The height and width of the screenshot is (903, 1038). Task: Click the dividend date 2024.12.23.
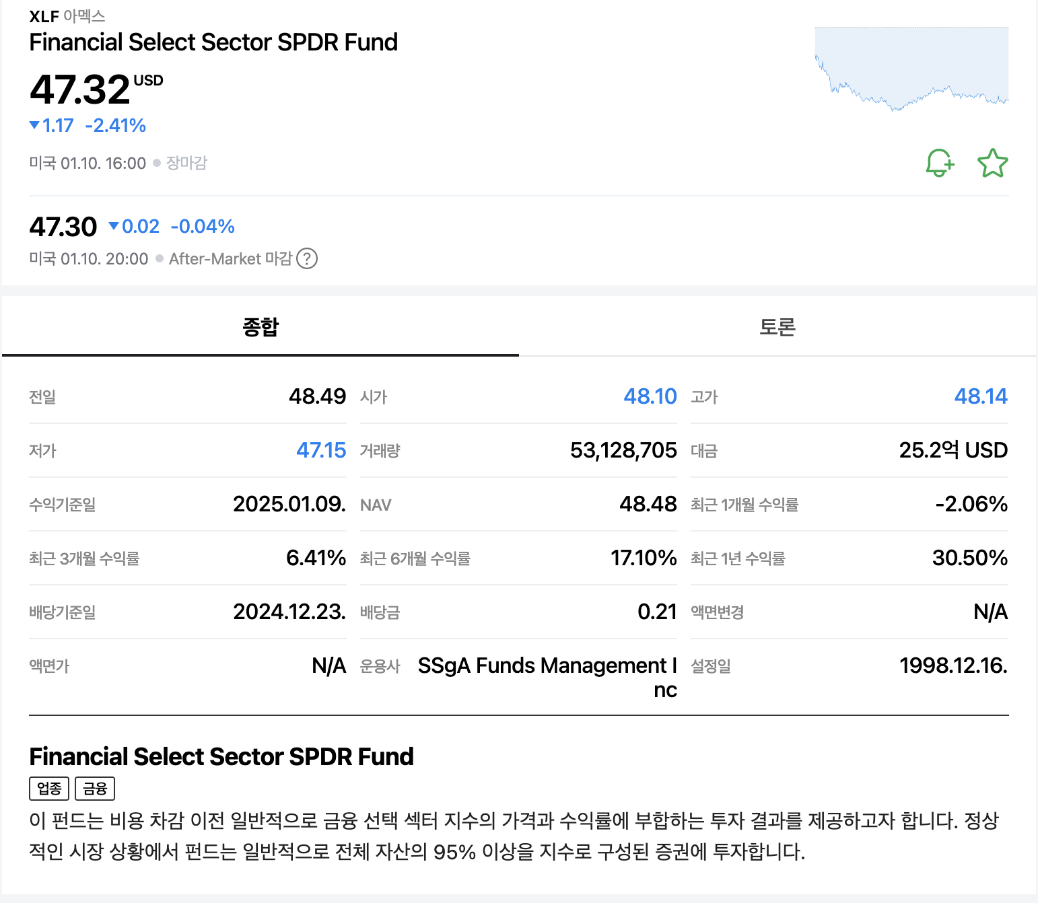coord(289,612)
